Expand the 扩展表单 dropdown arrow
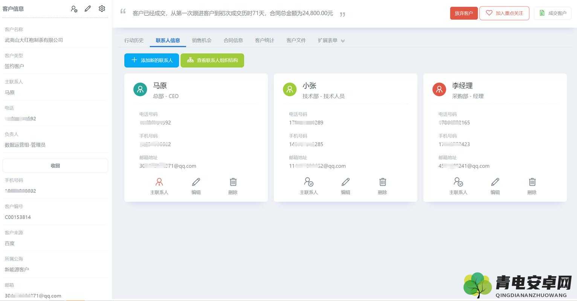This screenshot has width=577, height=301. 343,41
